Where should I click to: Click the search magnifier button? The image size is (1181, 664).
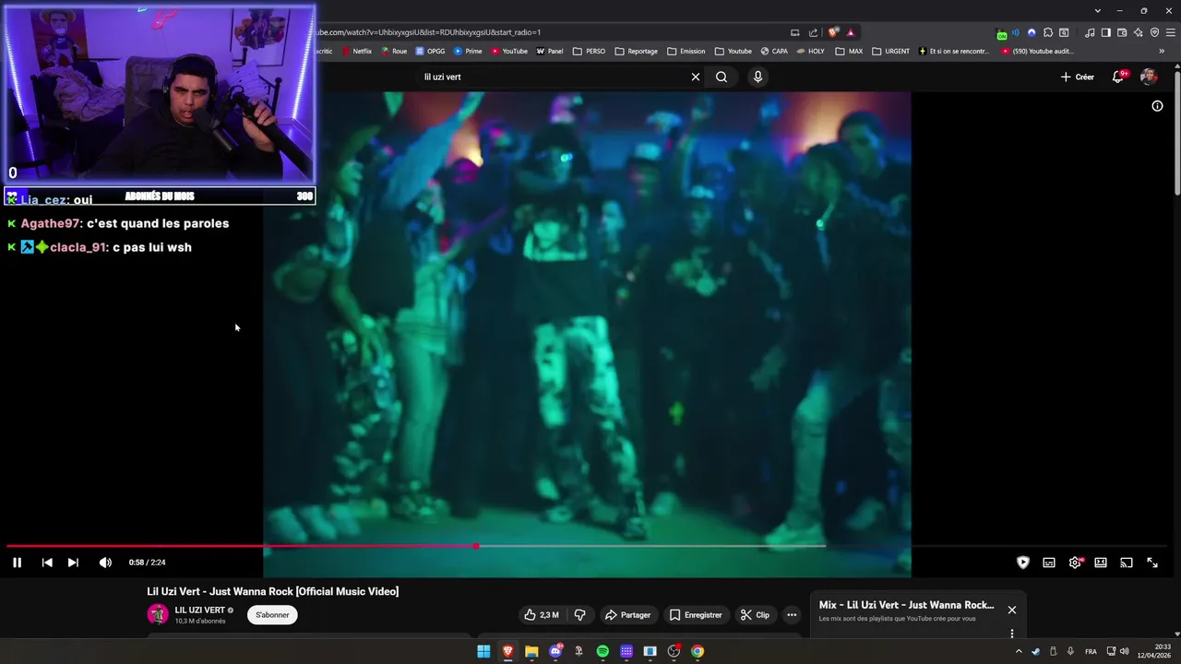pyautogui.click(x=722, y=77)
